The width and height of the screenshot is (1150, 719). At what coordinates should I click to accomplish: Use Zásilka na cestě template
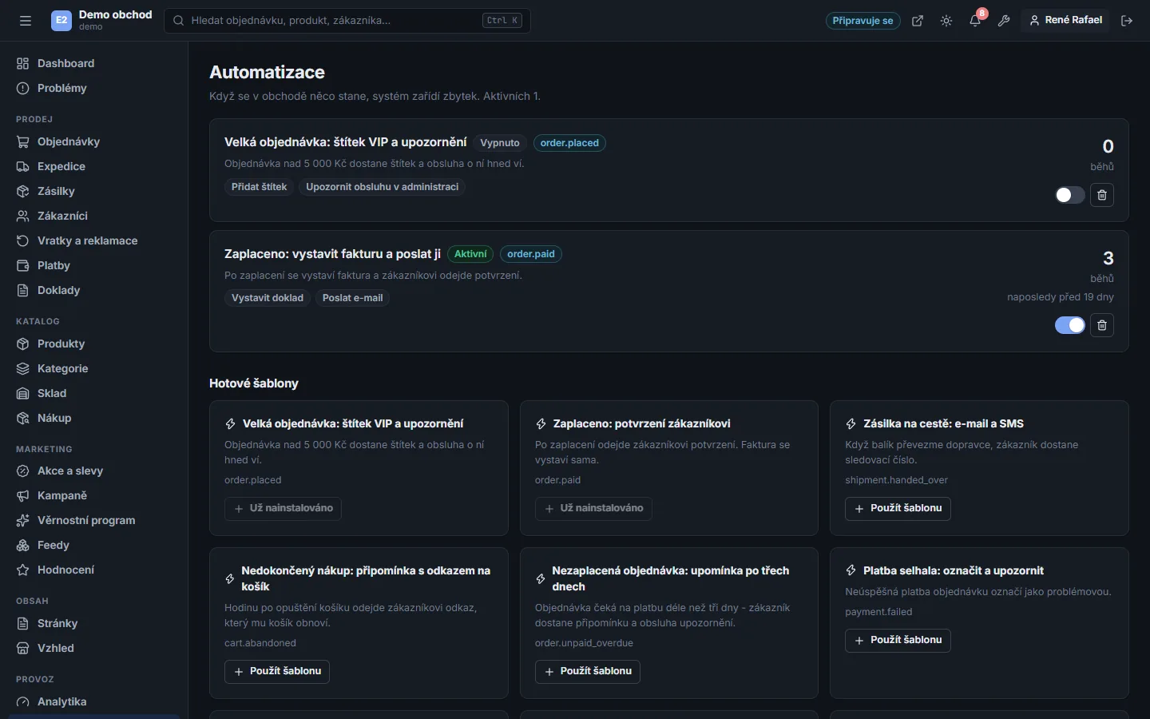[898, 509]
